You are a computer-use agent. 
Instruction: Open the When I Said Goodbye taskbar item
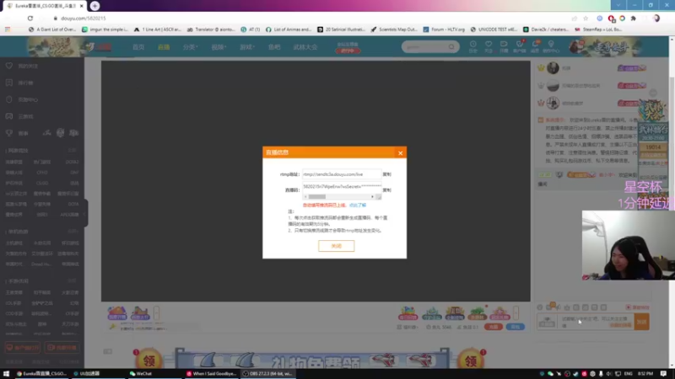click(x=211, y=374)
